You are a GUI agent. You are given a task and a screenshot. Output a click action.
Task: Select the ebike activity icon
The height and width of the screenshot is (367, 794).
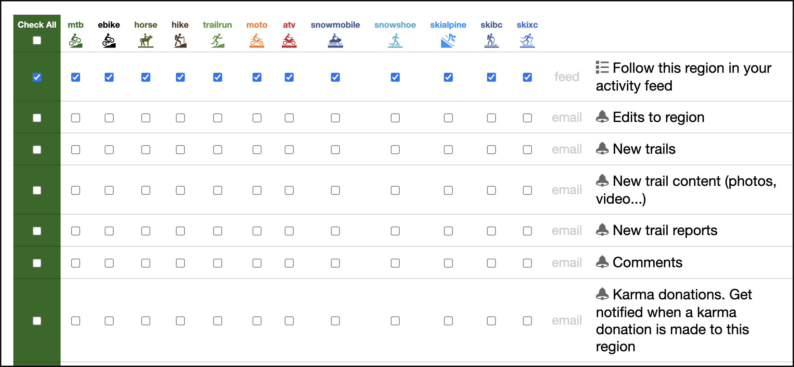pos(109,41)
